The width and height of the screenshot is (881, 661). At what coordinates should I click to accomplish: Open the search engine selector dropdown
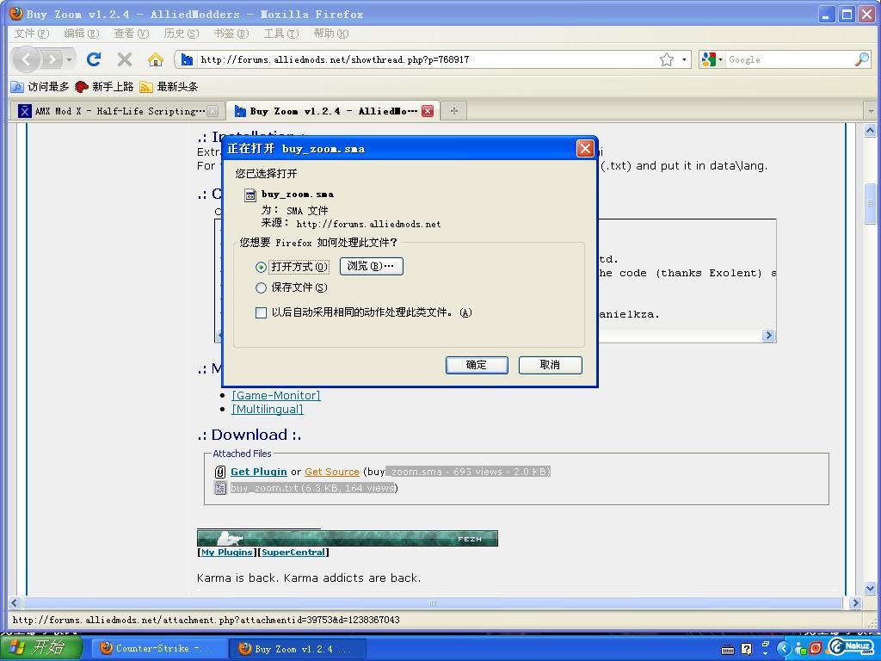712,59
